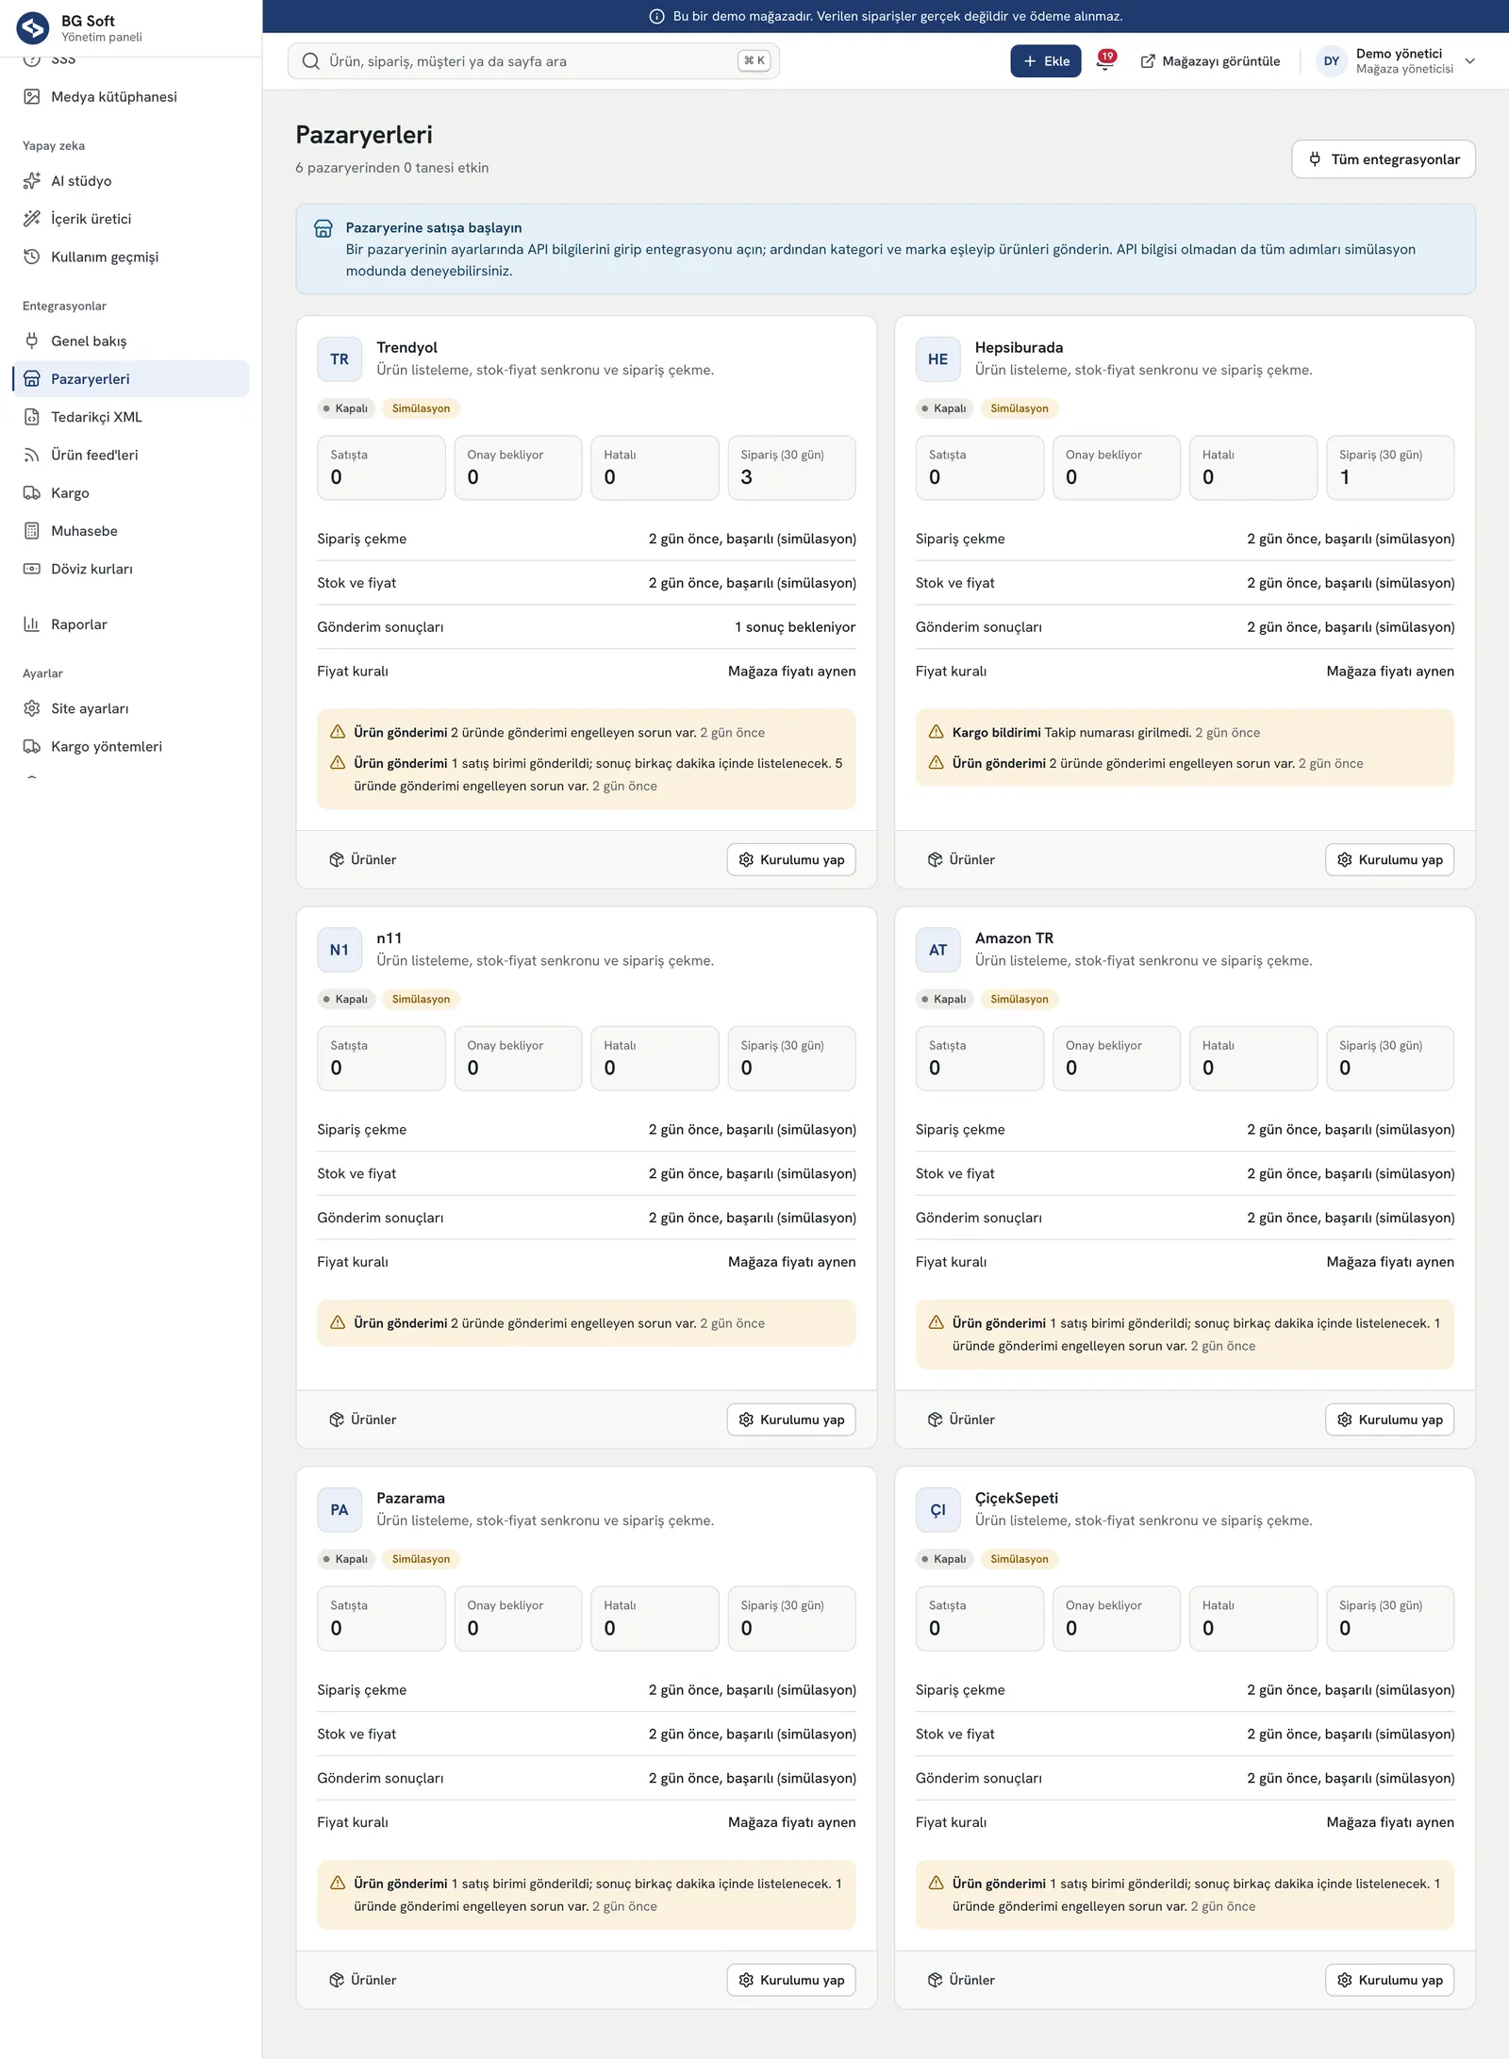Click the HE Hepsiburada logo tile
The height and width of the screenshot is (2059, 1509).
tap(937, 359)
